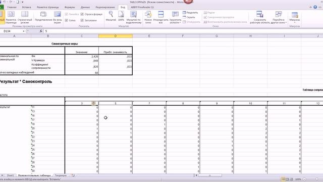Open the ABBYY FineReader 11 tab
The image size is (323, 182).
(142, 7)
